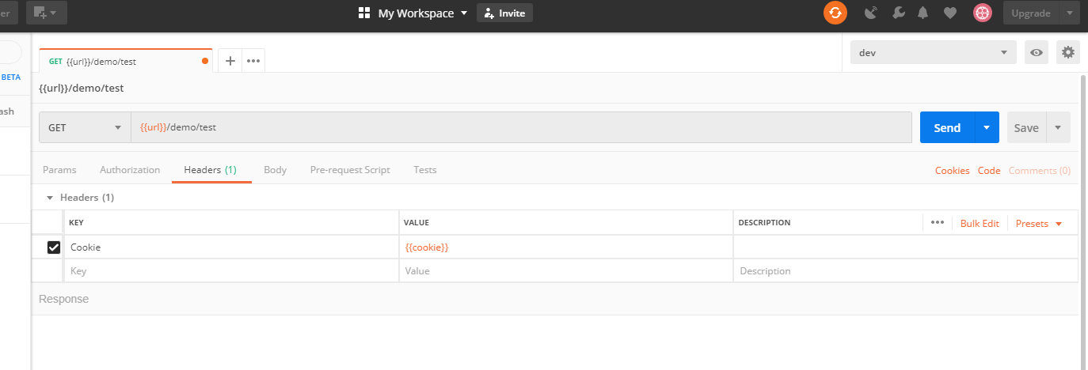This screenshot has width=1088, height=370.
Task: Click the heart icon in header
Action: click(950, 13)
